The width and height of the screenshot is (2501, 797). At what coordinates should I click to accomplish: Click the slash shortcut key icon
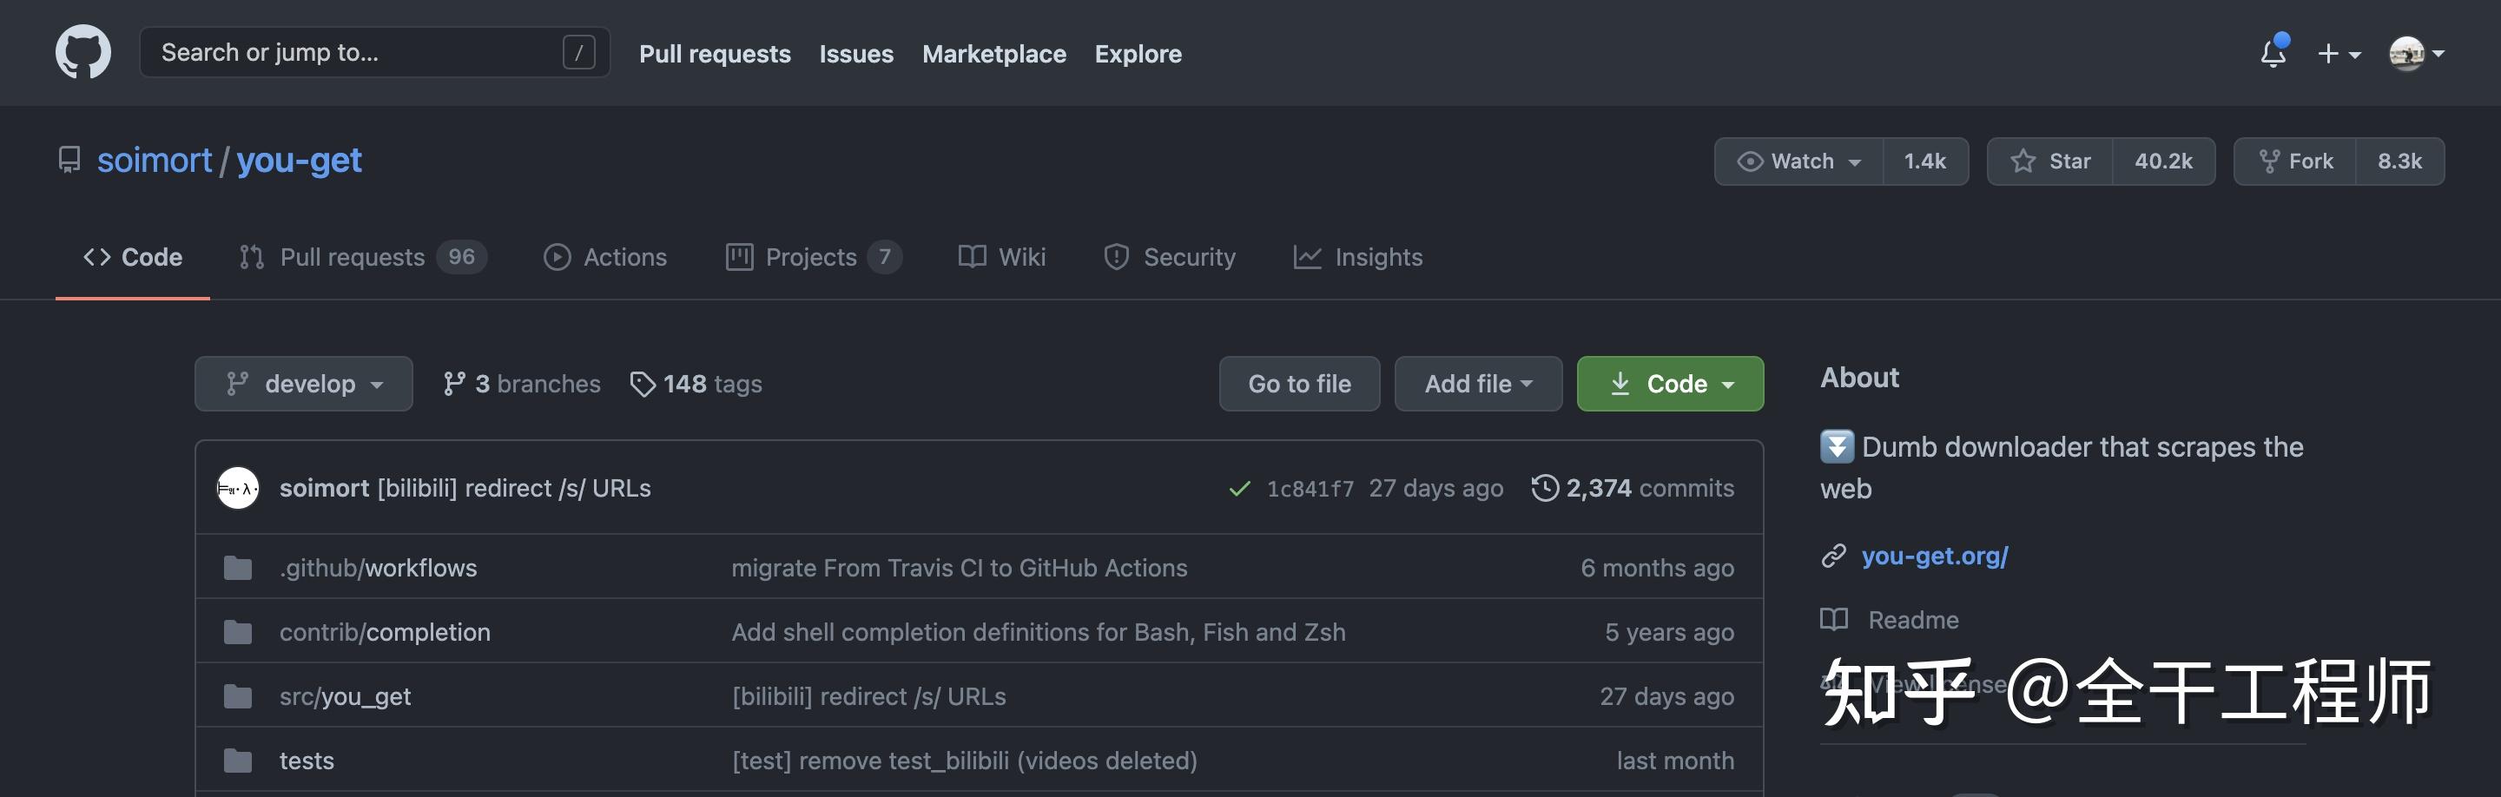pyautogui.click(x=578, y=52)
